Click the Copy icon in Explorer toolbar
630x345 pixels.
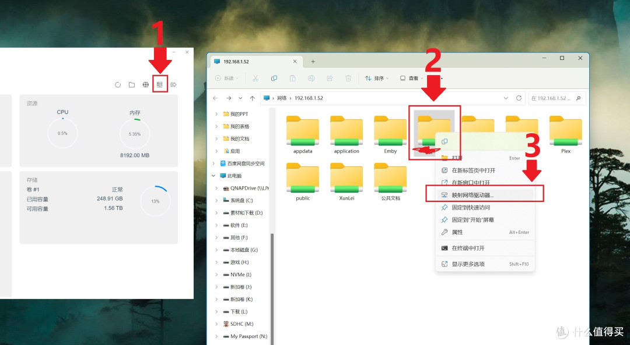274,78
